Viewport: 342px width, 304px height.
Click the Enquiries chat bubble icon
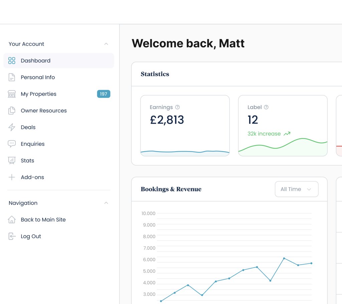pos(12,144)
